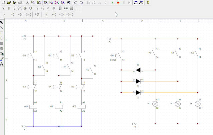The image size is (213, 135).
Task: Select the paint bucket fill tool
Action: 2,54
